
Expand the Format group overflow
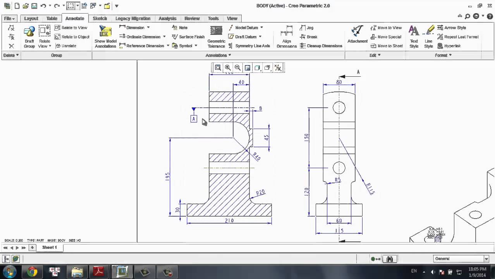tap(443, 55)
